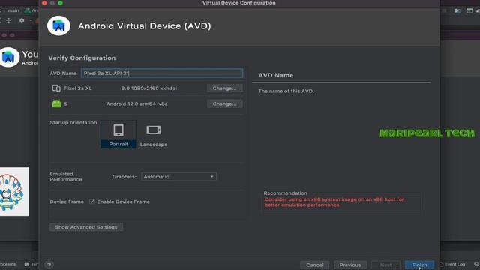The height and width of the screenshot is (270, 480).
Task: Click the Cancel button
Action: click(315, 265)
